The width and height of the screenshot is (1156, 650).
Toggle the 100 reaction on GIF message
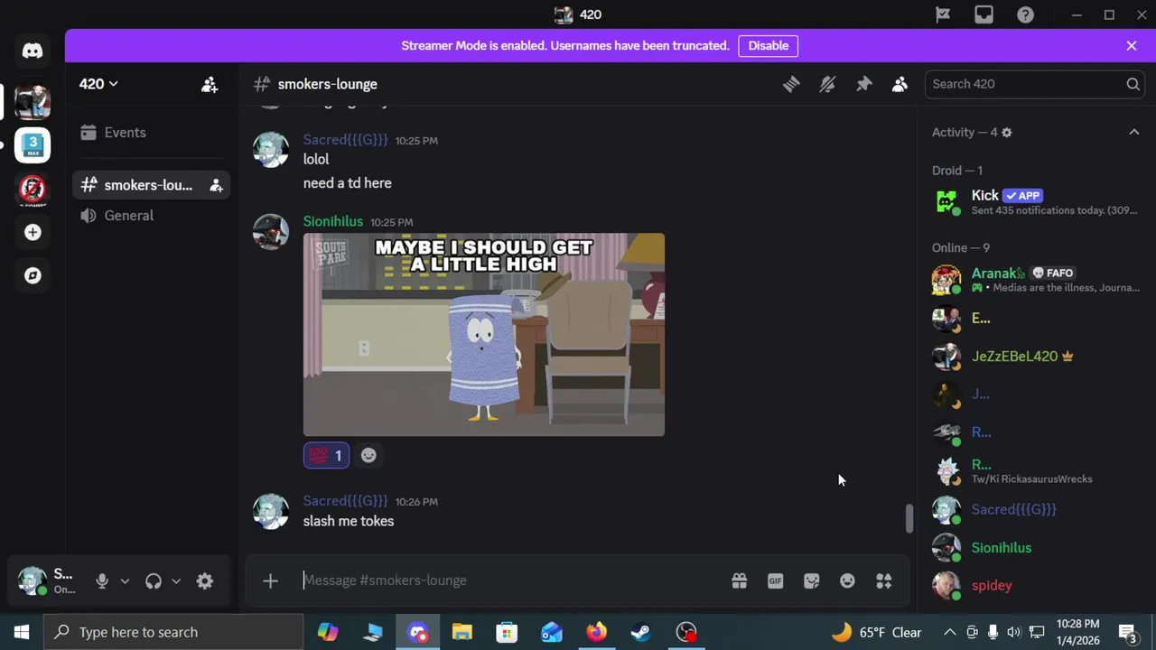coord(326,456)
